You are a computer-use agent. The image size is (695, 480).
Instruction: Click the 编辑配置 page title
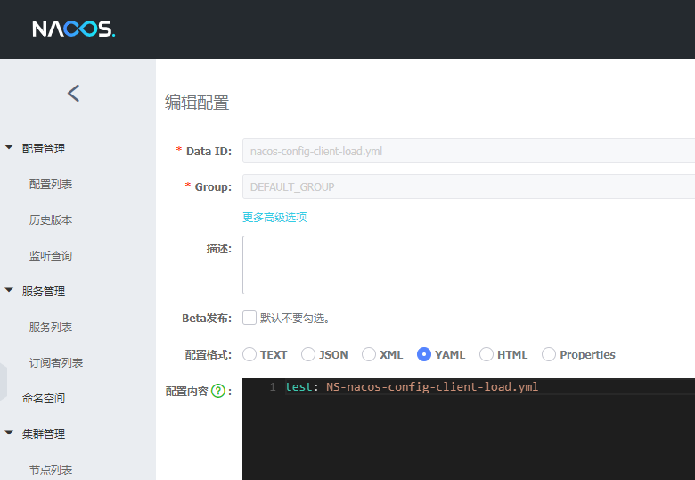(197, 103)
